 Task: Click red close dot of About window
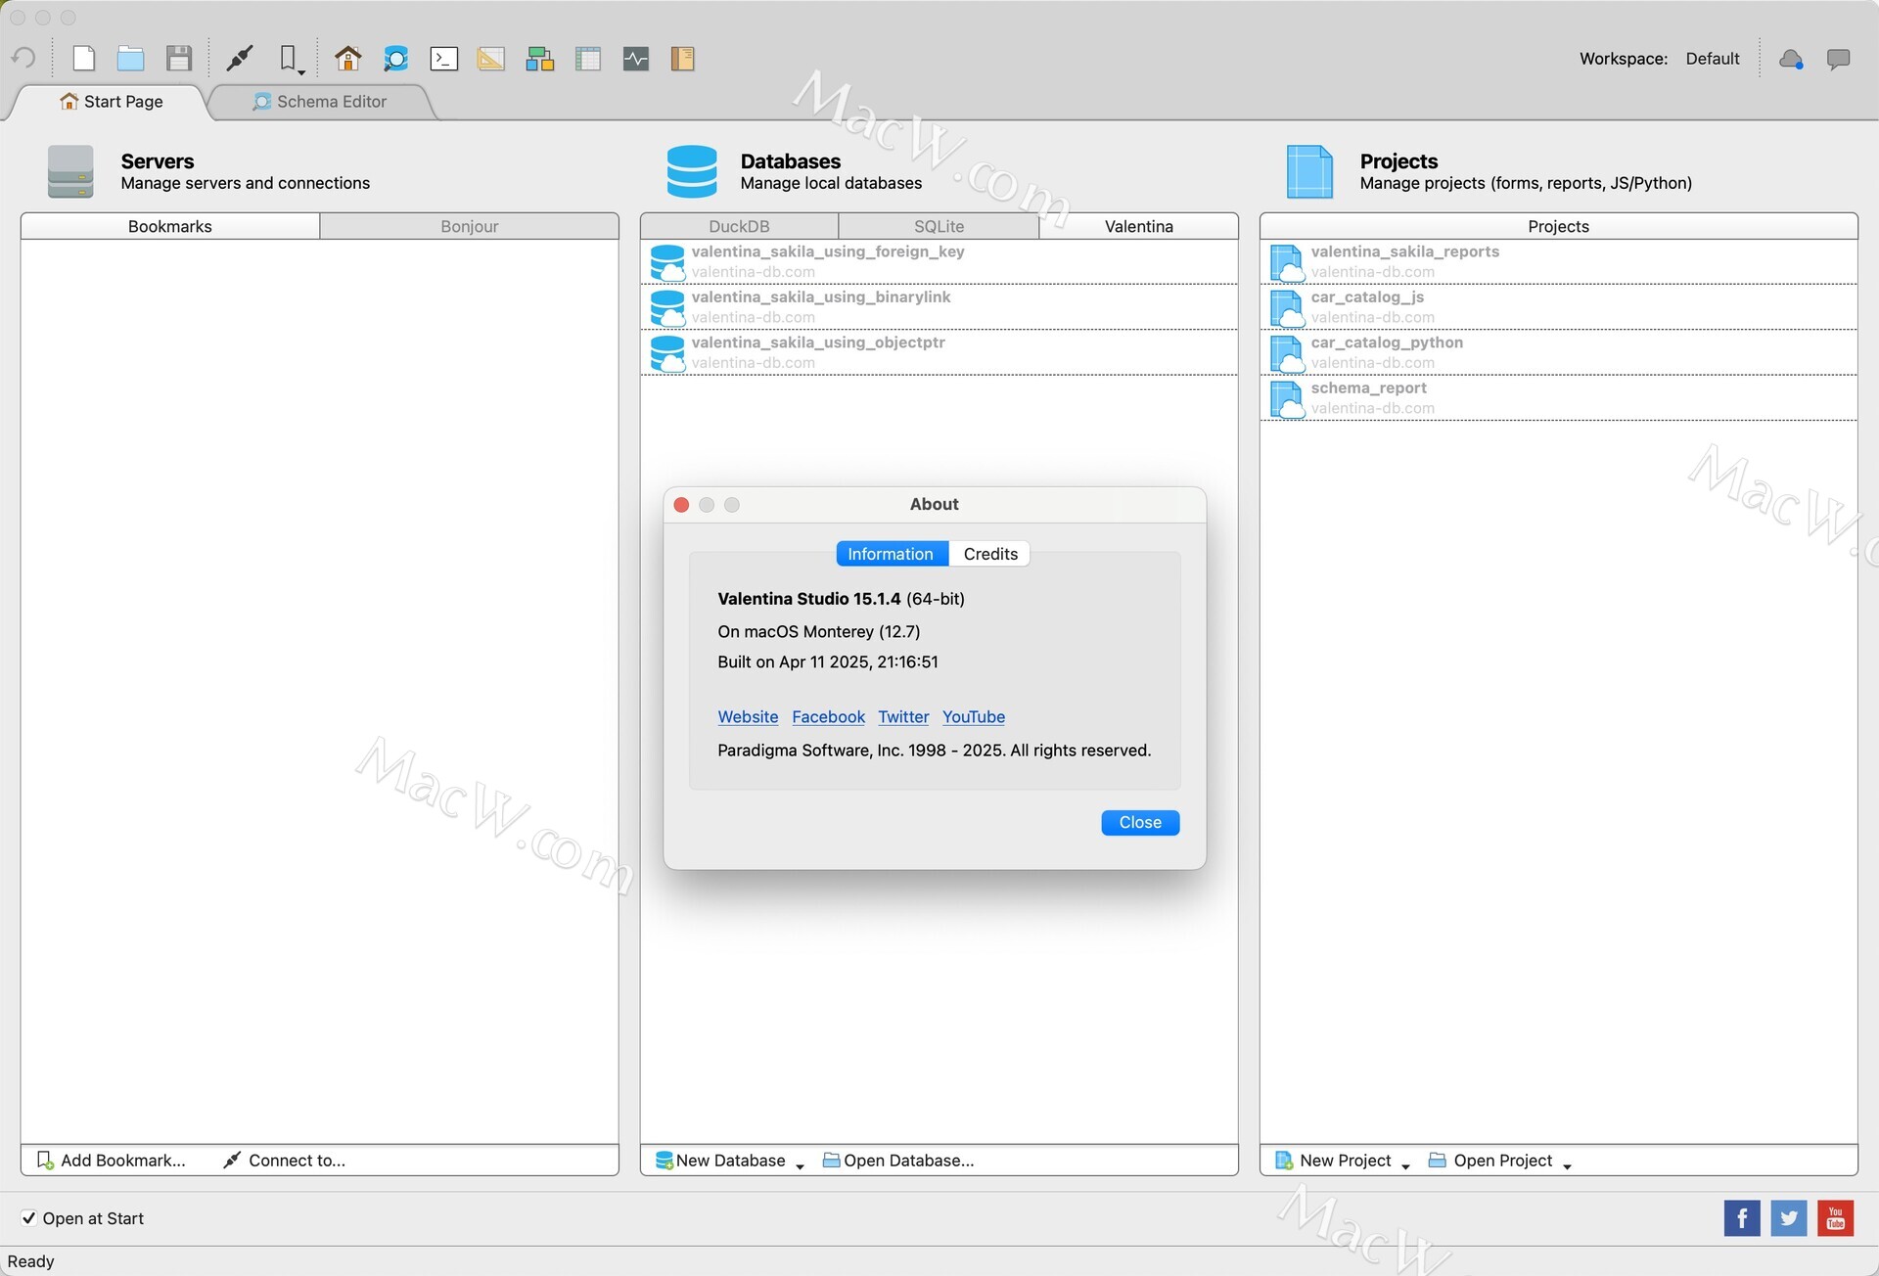click(682, 505)
